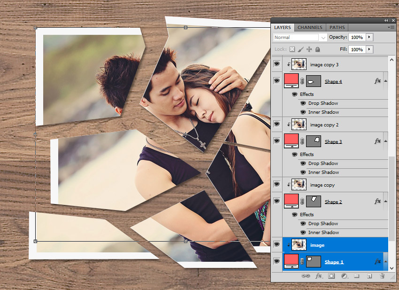Open the Normal blend mode dropdown
The height and width of the screenshot is (290, 399).
pyautogui.click(x=300, y=38)
